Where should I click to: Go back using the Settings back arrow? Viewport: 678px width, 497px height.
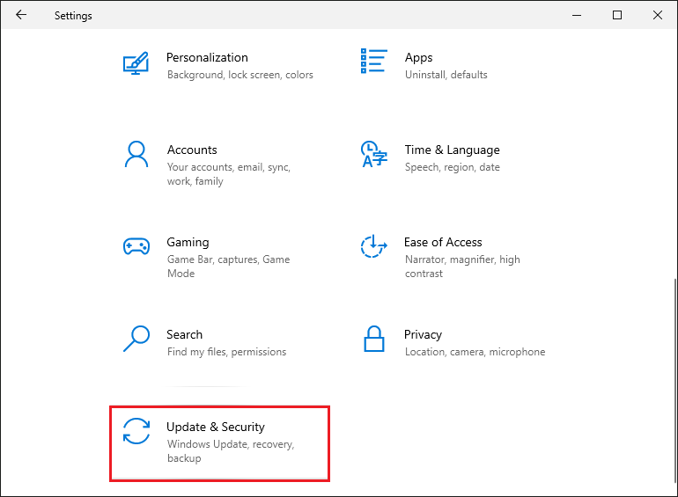pos(21,15)
